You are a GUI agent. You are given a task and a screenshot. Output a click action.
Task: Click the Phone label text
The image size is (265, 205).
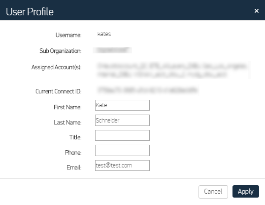pos(73,153)
